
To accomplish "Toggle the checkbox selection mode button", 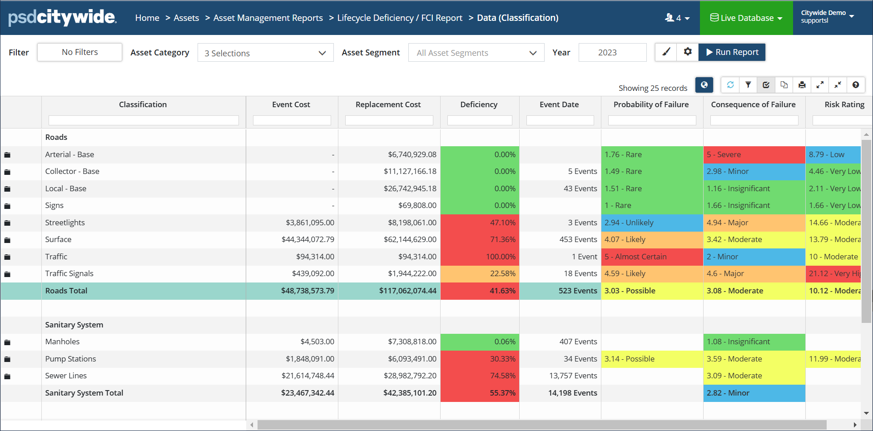I will pos(766,85).
